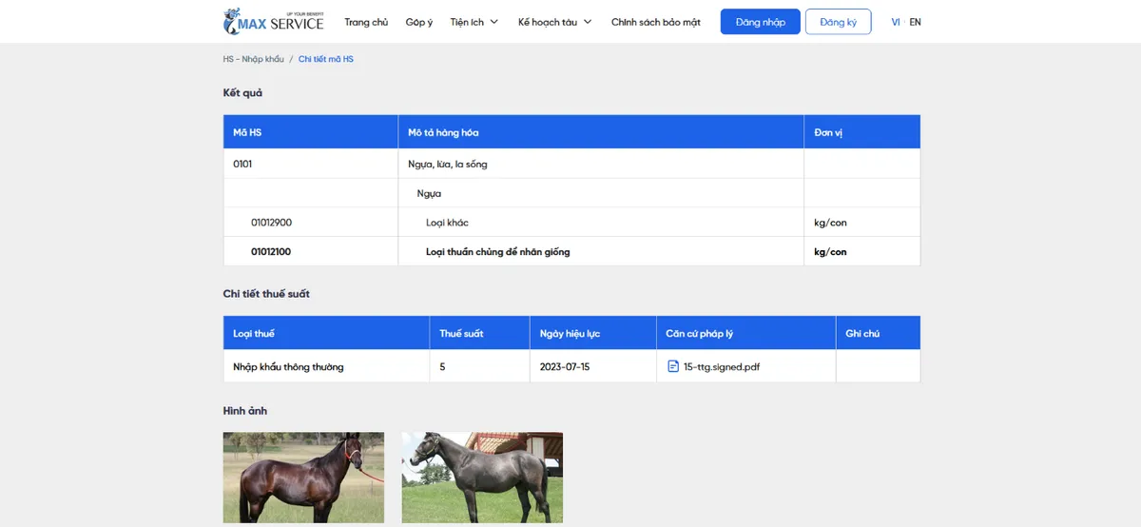
Task: Go to the Góp ý page
Action: [x=418, y=22]
